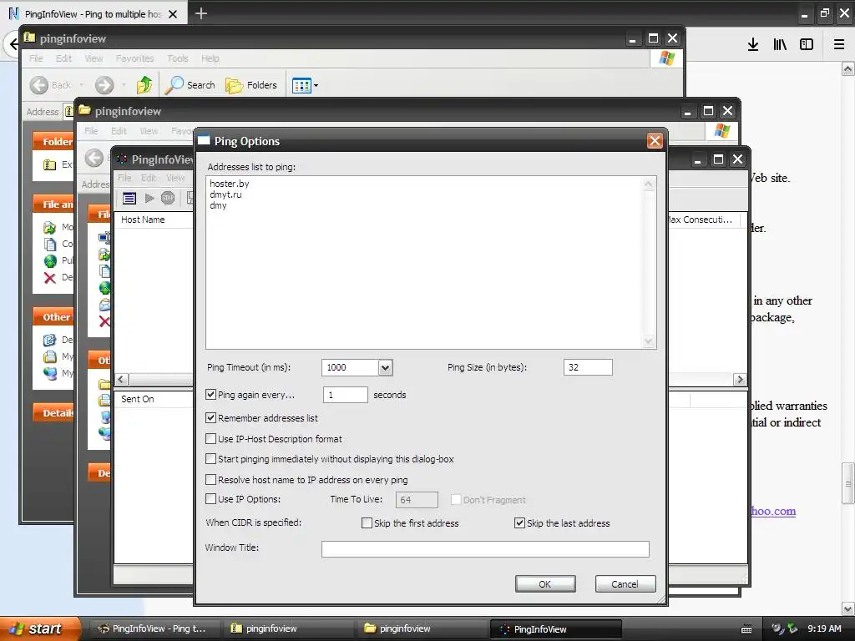Click the Up folder icon in back pinginfoview window
The image size is (855, 641).
tap(144, 85)
